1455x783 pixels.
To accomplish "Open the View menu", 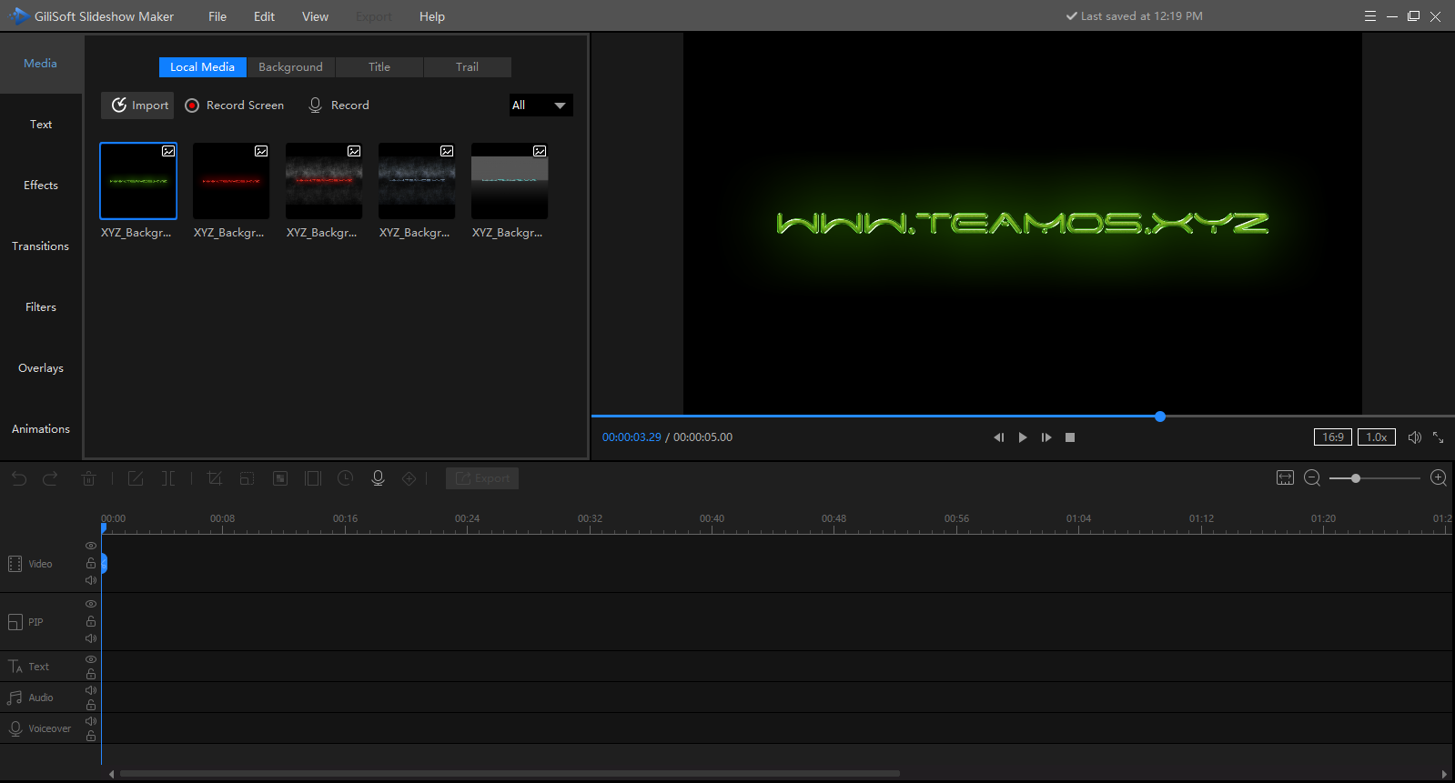I will pos(315,16).
